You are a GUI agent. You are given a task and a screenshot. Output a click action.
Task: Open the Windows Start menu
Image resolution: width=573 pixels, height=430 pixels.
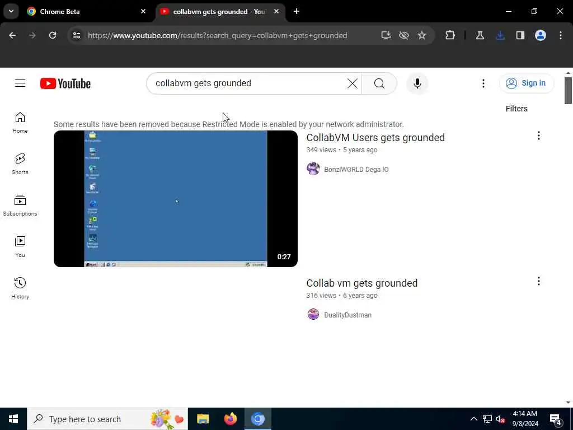click(13, 419)
